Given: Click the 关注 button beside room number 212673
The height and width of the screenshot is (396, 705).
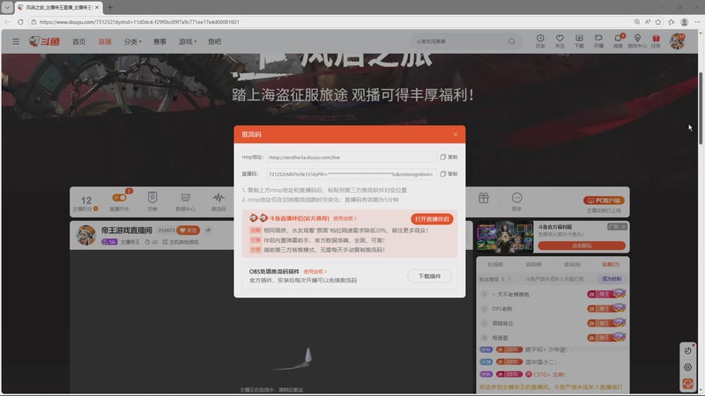Looking at the screenshot, I should 189,230.
